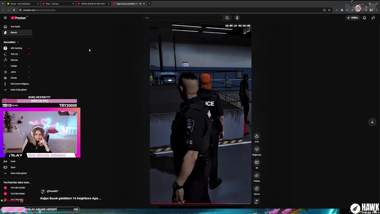Click the Kağan Bozok günlükleri 14 title

click(71, 198)
